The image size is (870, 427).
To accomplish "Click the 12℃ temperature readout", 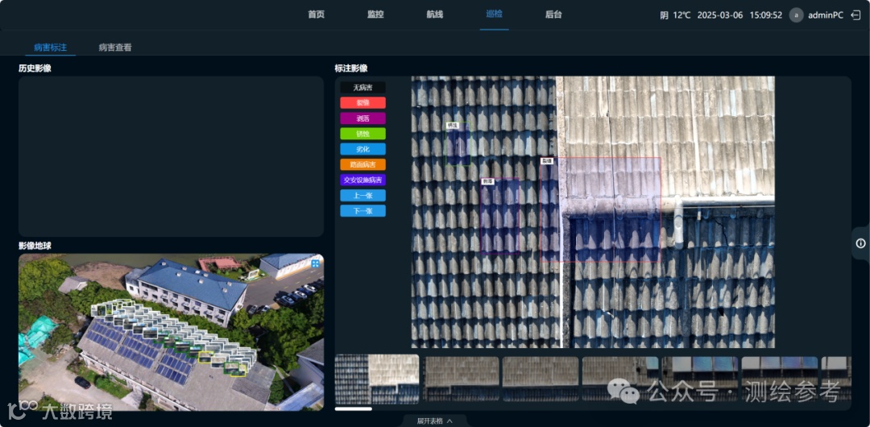I will point(681,15).
